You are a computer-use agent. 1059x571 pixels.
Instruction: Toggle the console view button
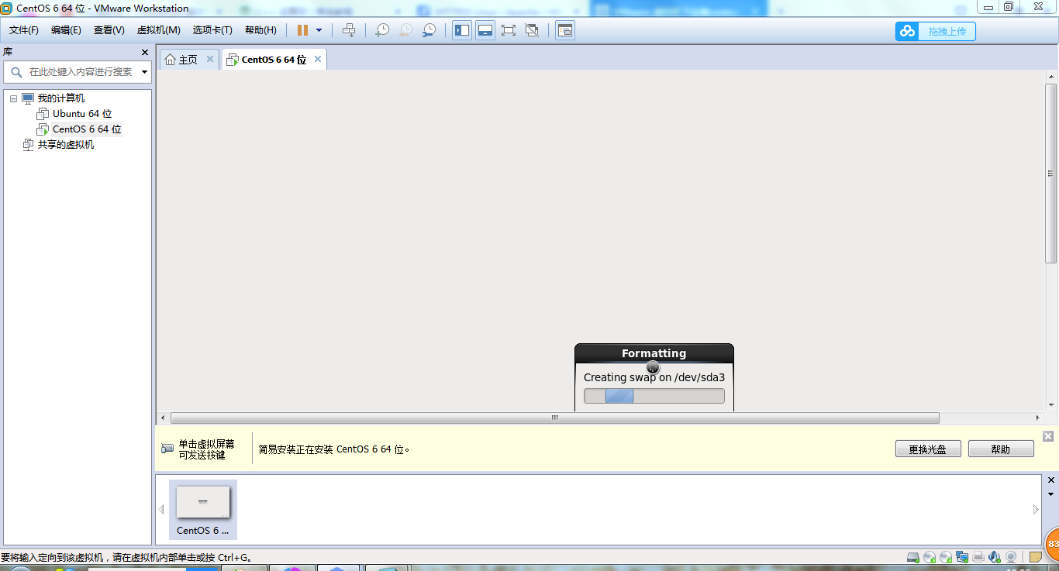coord(565,30)
